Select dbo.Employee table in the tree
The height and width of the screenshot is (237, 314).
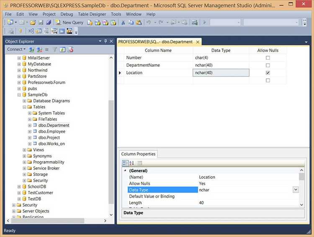click(51, 131)
